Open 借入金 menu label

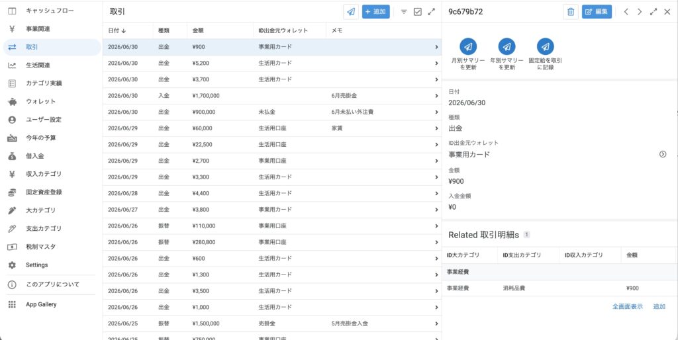coord(35,156)
